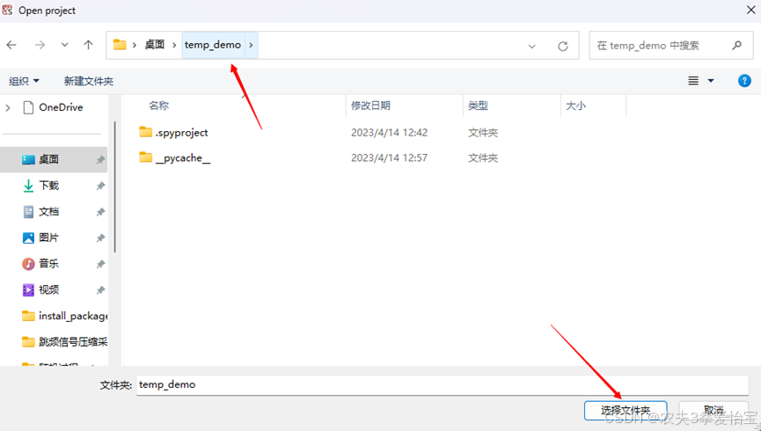Go up one folder level
This screenshot has width=761, height=431.
pyautogui.click(x=88, y=45)
